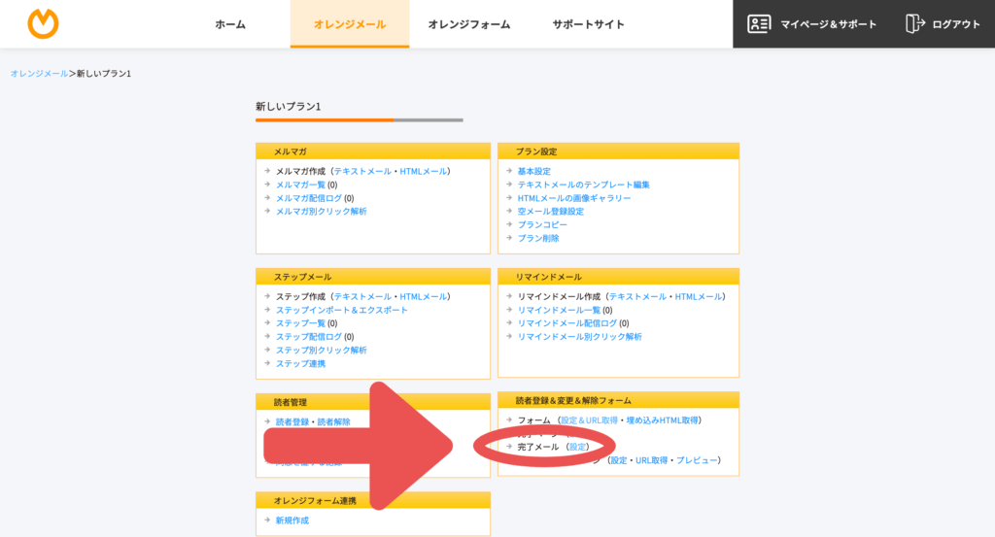The width and height of the screenshot is (995, 537).
Task: Click the ステップメール panel header
Action: point(373,277)
